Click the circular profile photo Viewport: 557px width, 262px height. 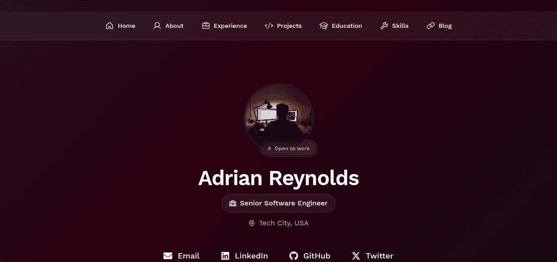pyautogui.click(x=279, y=118)
